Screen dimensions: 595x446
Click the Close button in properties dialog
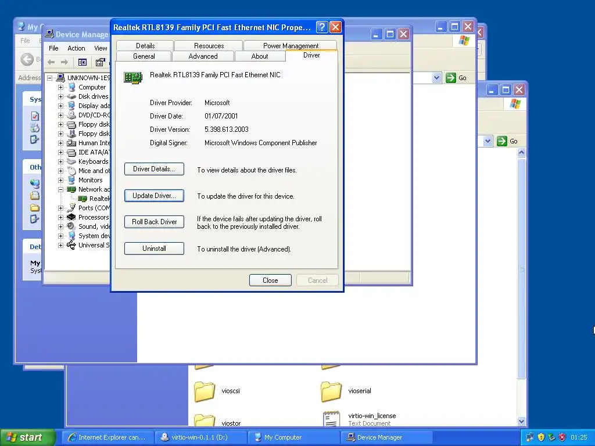[270, 280]
